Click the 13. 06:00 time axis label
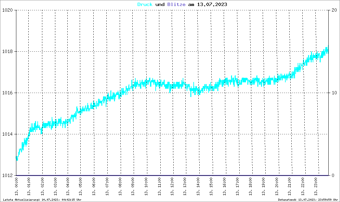Screen dimensions: 340x202 [94, 187]
